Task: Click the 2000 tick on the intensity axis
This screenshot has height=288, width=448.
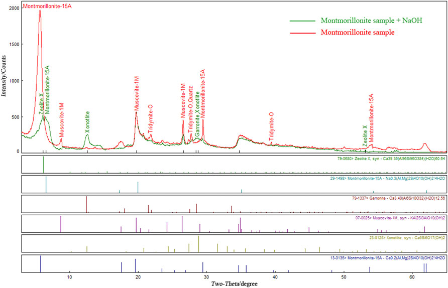Action: pos(14,8)
